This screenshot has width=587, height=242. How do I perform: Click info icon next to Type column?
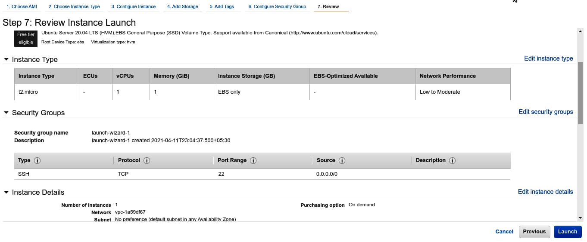[37, 160]
